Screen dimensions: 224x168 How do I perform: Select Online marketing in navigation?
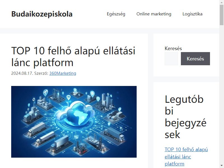pyautogui.click(x=154, y=14)
